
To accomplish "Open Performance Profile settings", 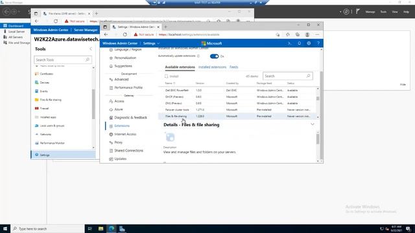I will click(128, 88).
